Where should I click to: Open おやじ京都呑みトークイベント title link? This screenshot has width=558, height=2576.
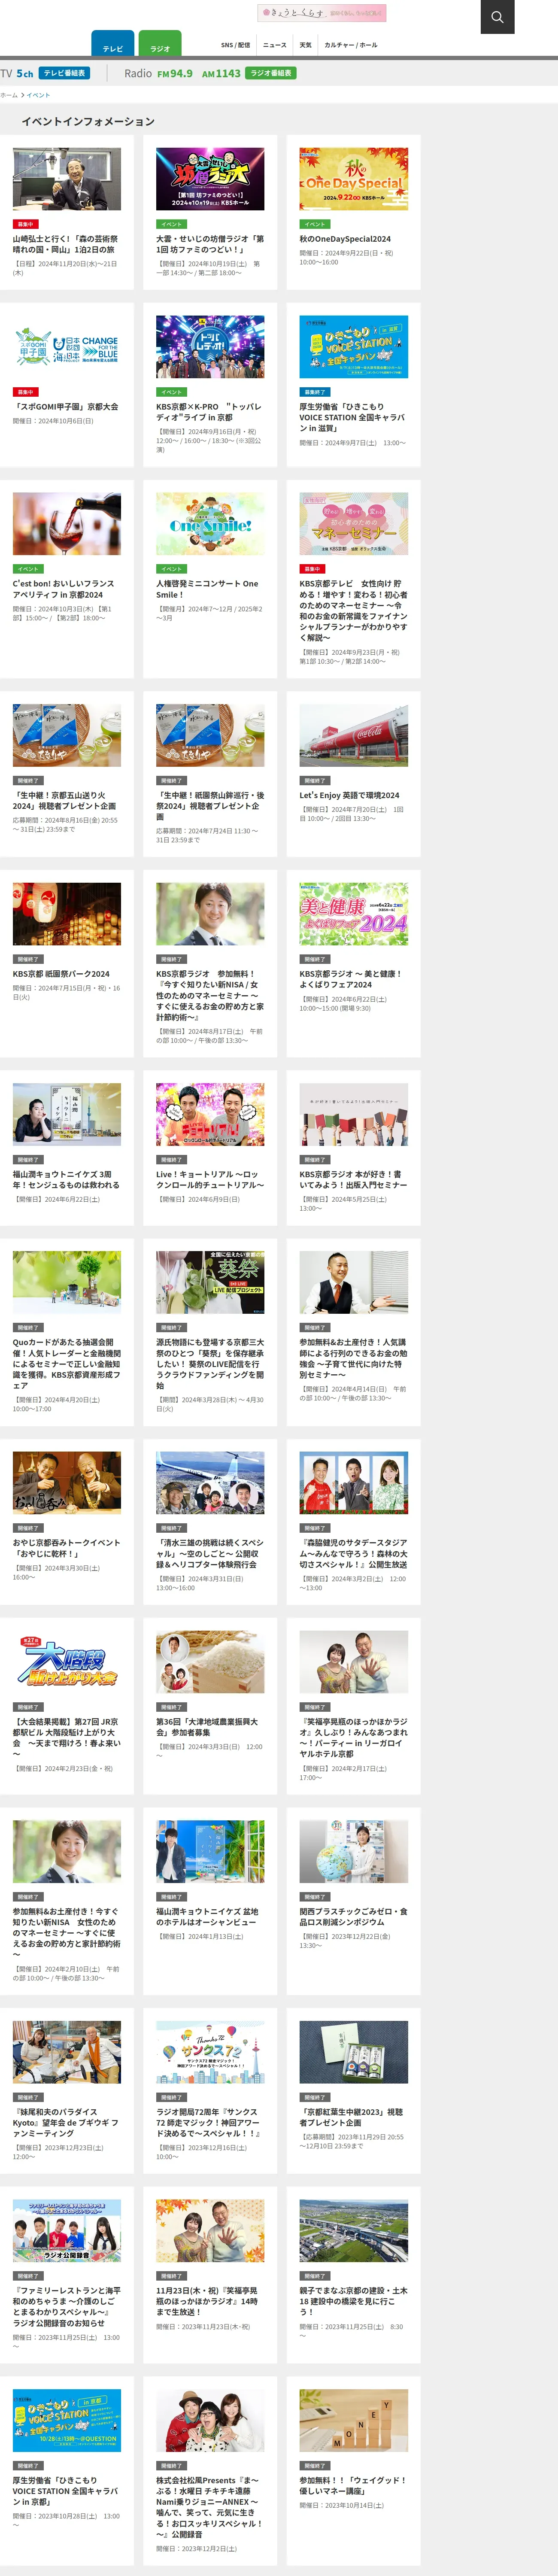[x=66, y=1548]
